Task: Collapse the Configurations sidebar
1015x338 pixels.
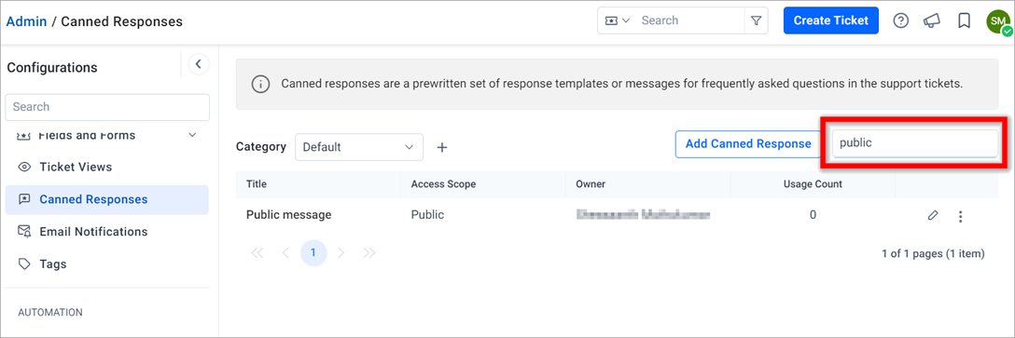Action: pyautogui.click(x=199, y=64)
